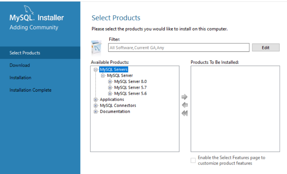Select MySQL Connectors label in tree
This screenshot has width=287, height=174.
coord(118,106)
